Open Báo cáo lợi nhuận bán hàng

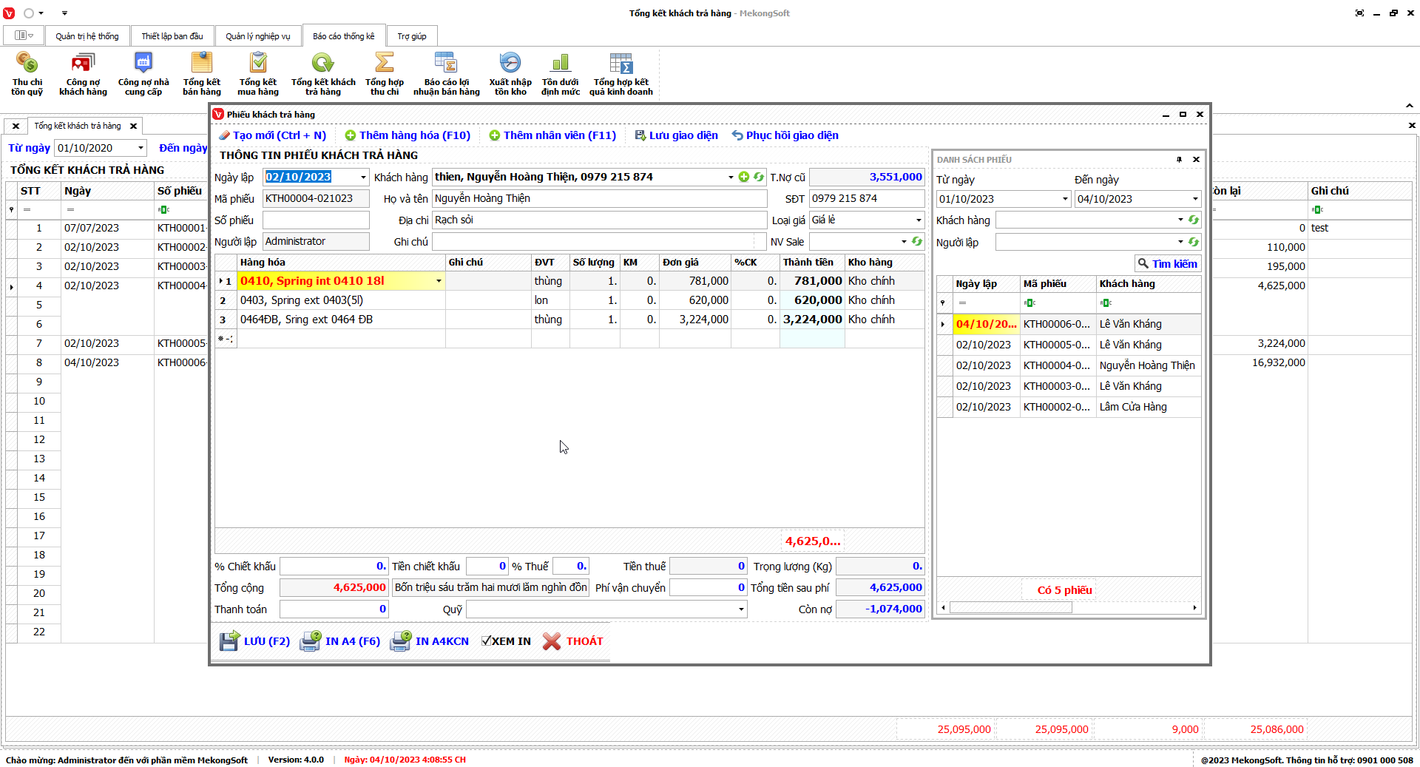point(446,73)
